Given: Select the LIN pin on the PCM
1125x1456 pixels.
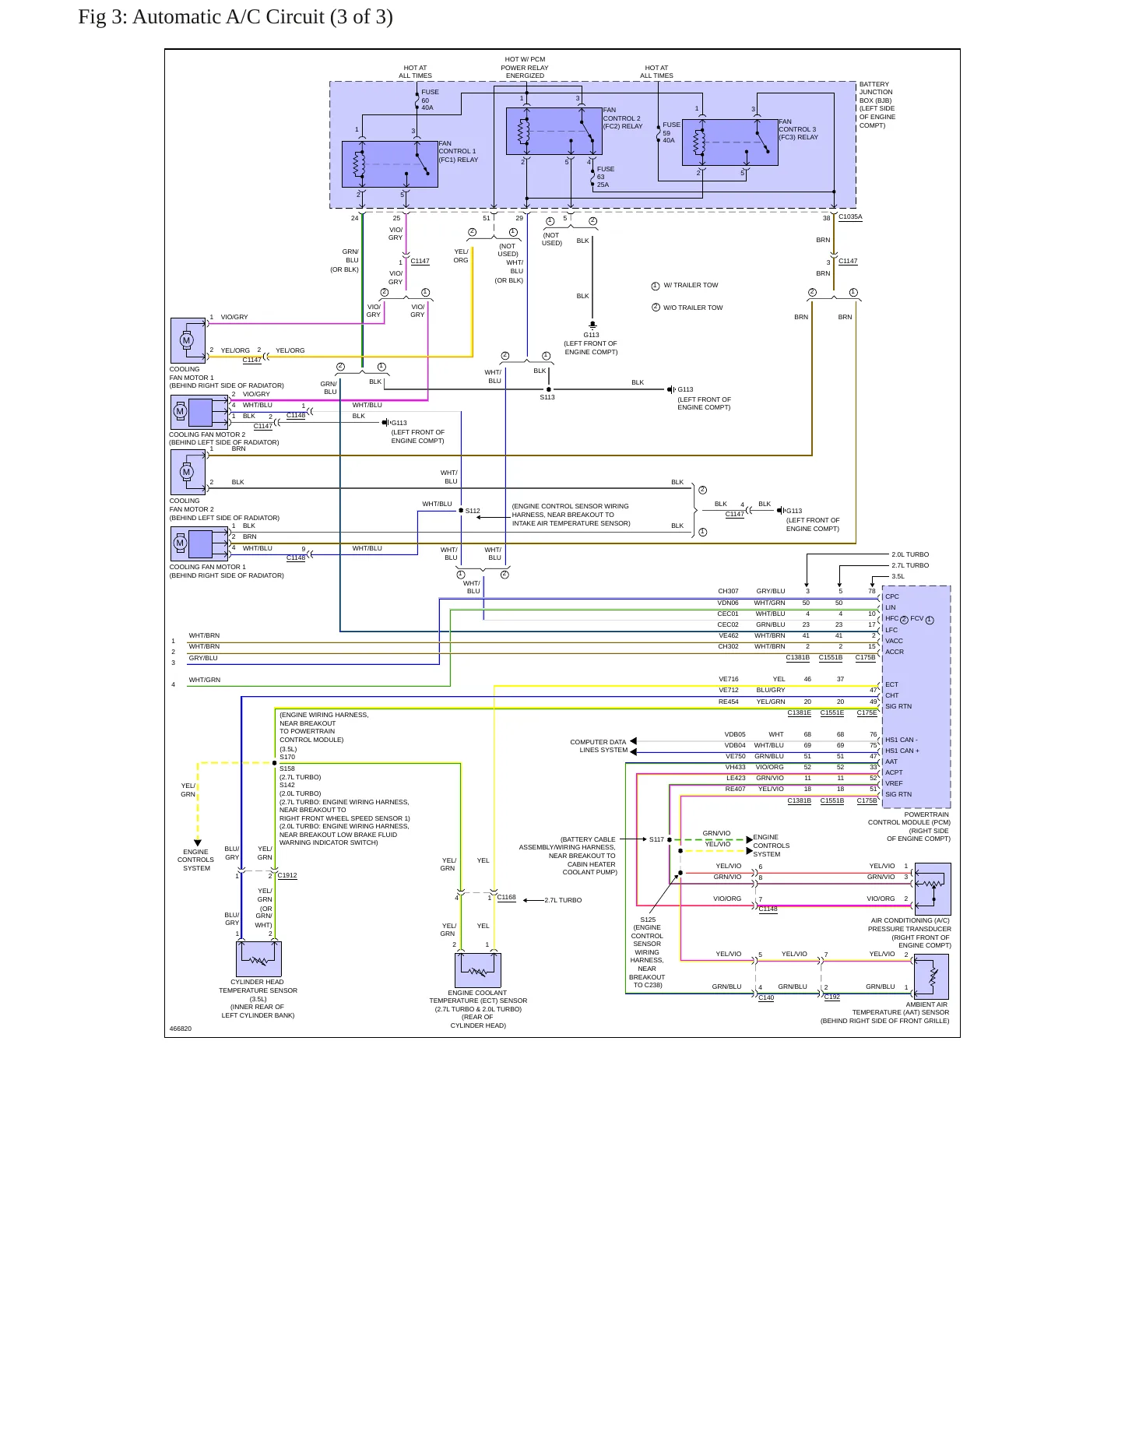Looking at the screenshot, I should tap(891, 607).
